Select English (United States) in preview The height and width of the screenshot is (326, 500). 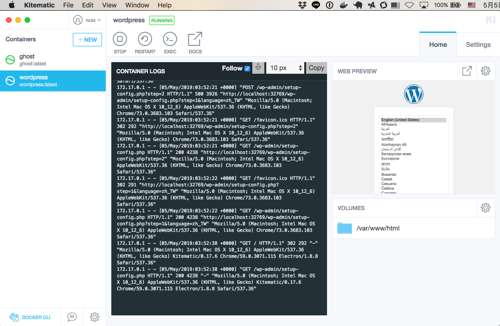pos(413,120)
